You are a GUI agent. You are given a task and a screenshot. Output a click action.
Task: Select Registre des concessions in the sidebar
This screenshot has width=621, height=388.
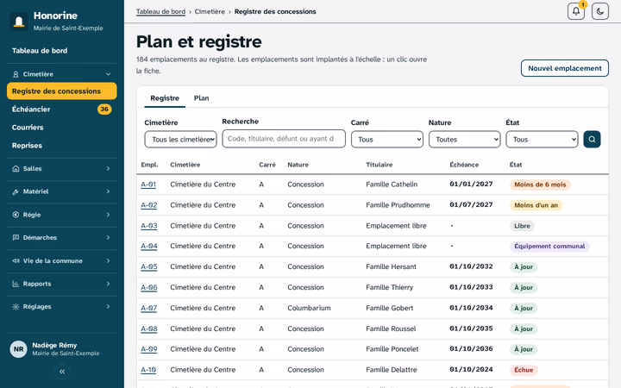click(x=62, y=91)
